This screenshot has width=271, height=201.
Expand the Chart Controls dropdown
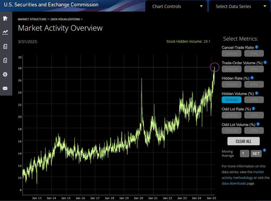(176, 6)
